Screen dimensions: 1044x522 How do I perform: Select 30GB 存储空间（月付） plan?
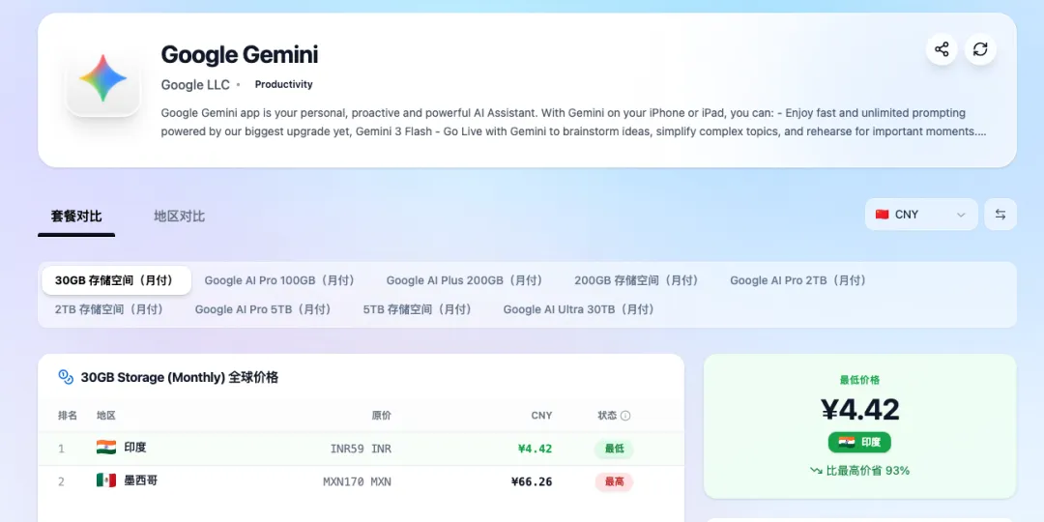pos(117,280)
